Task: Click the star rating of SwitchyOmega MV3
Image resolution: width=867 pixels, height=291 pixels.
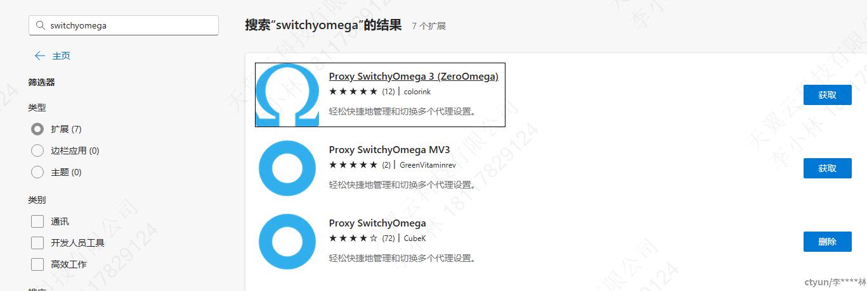Action: [353, 165]
